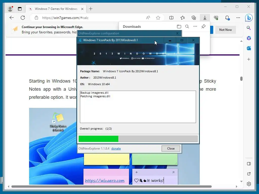
Task: Open the split screen icon in the toolbar
Action: pyautogui.click(x=171, y=18)
